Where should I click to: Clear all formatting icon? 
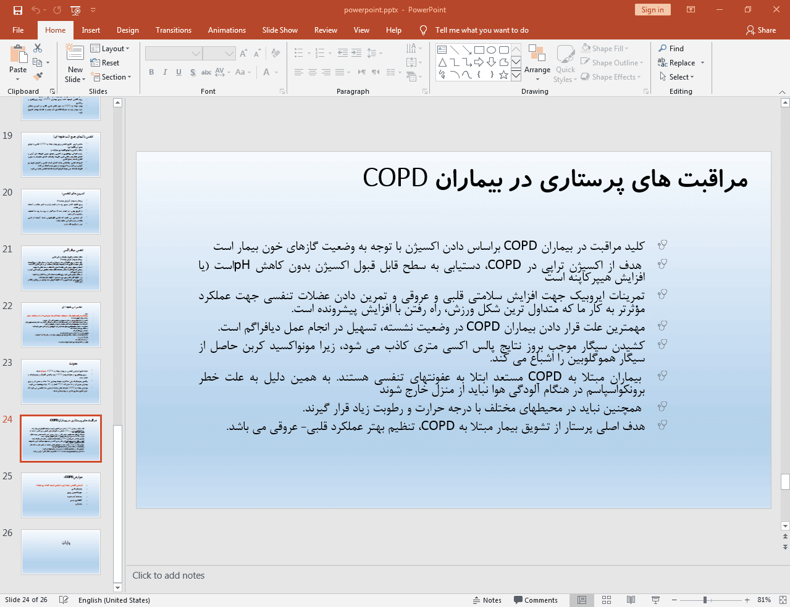pos(275,54)
